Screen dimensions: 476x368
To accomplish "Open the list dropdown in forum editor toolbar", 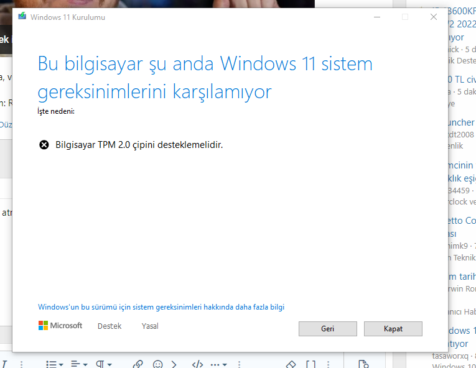I will pyautogui.click(x=55, y=364).
